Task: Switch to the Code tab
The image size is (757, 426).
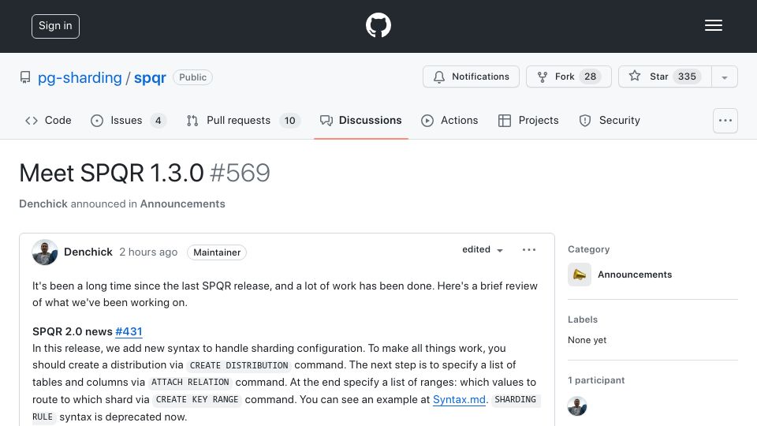Action: [48, 120]
